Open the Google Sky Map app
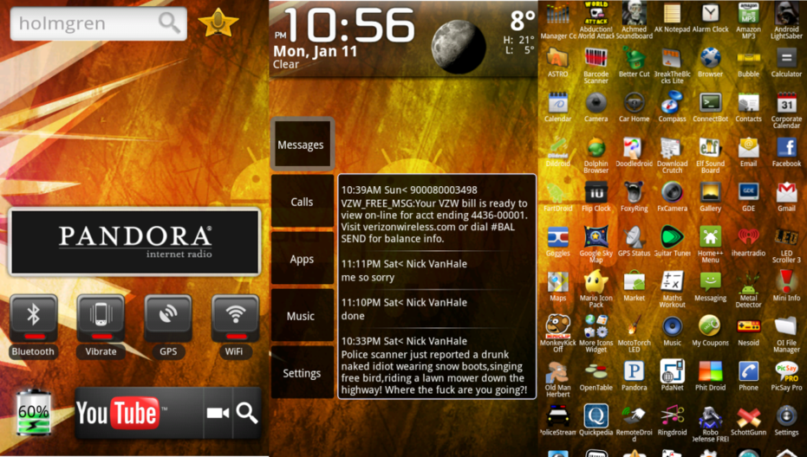 coord(595,241)
